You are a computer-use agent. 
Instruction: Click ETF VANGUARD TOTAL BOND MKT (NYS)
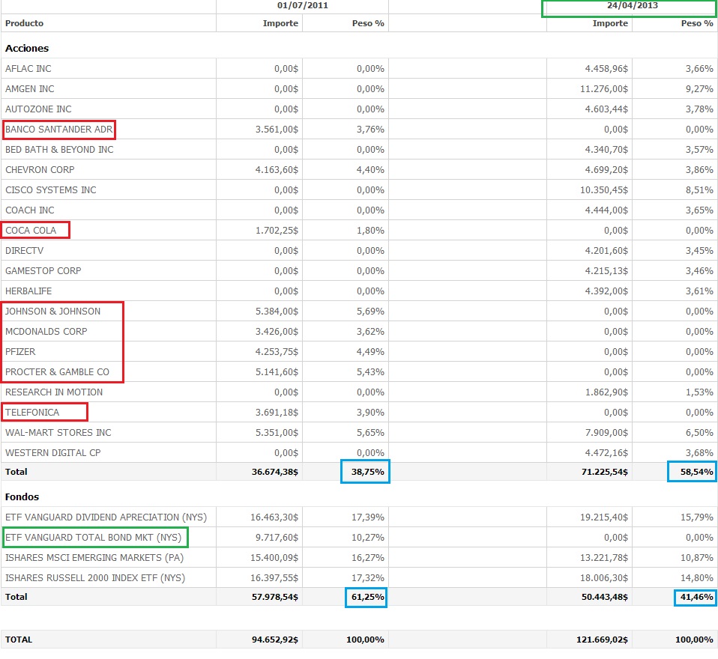tap(94, 537)
